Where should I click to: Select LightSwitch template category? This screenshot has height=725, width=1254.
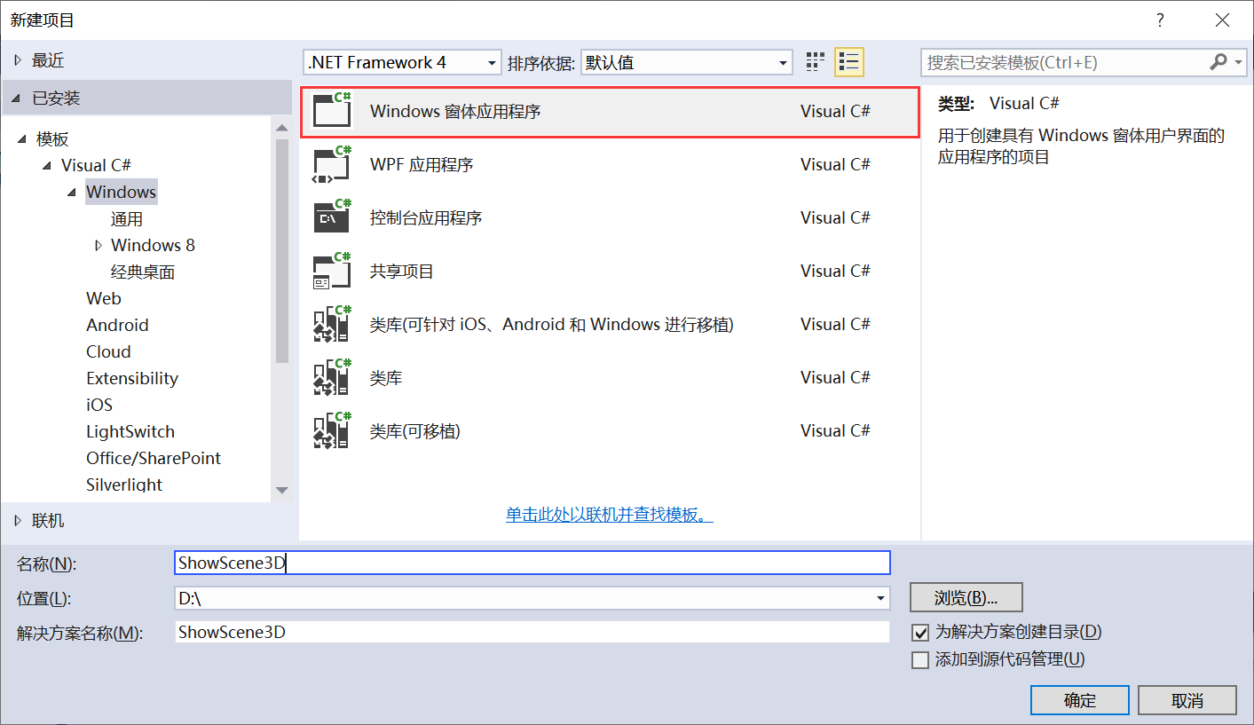click(130, 431)
